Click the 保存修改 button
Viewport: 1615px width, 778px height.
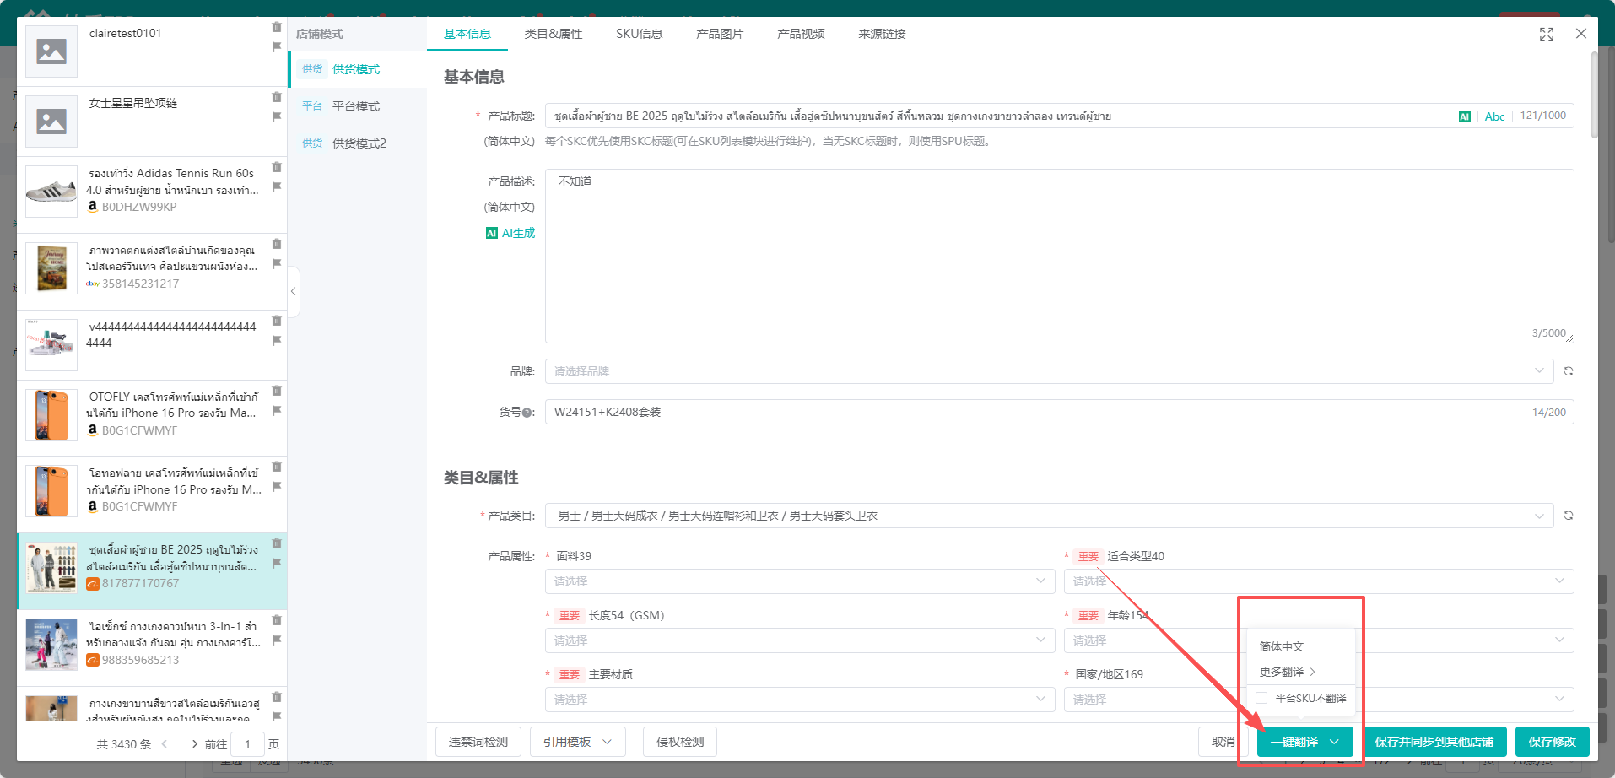pyautogui.click(x=1552, y=742)
